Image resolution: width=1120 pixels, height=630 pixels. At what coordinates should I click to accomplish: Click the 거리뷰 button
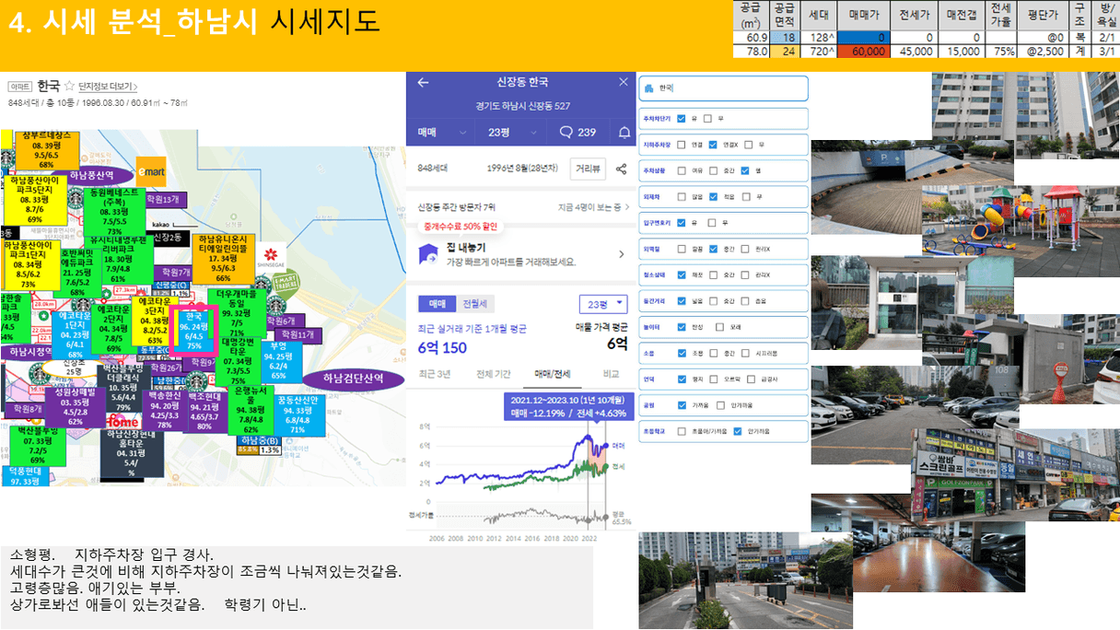point(588,169)
